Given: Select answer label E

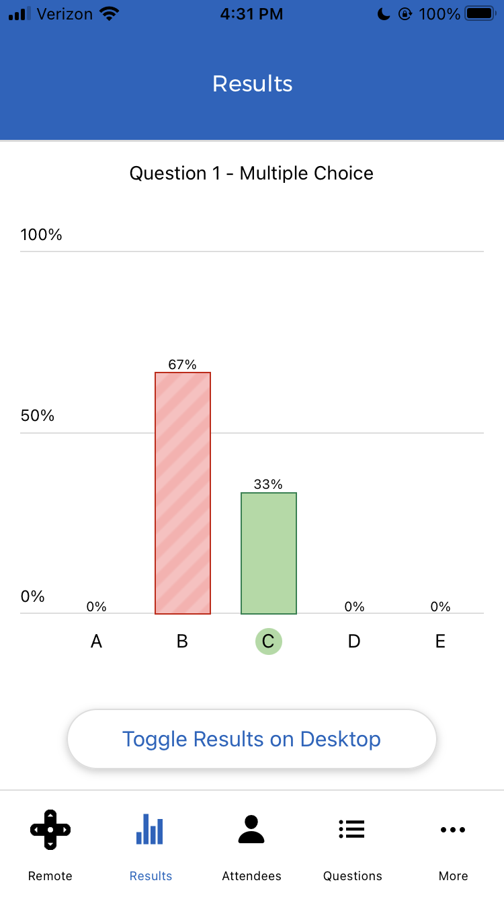Looking at the screenshot, I should click(x=440, y=641).
